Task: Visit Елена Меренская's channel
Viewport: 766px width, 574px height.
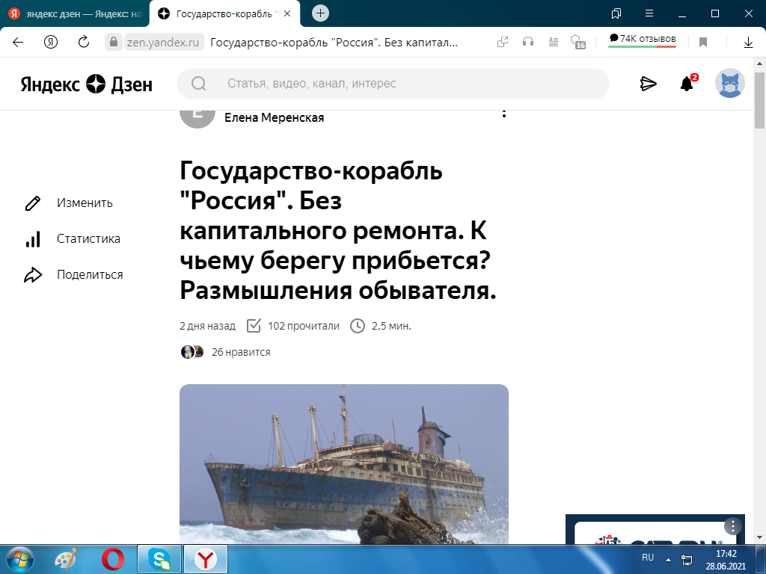Action: tap(275, 117)
